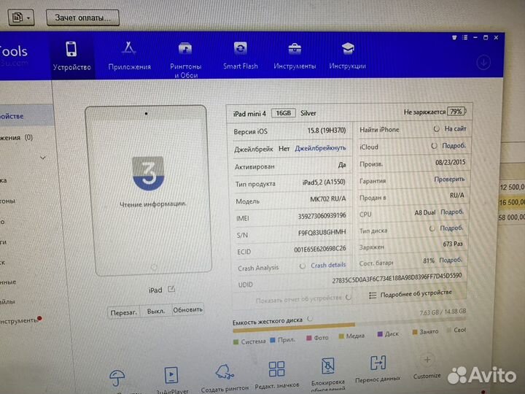This screenshot has width=525, height=394.
Task: Click the Прил. blue legend swatch
Action: [x=273, y=340]
